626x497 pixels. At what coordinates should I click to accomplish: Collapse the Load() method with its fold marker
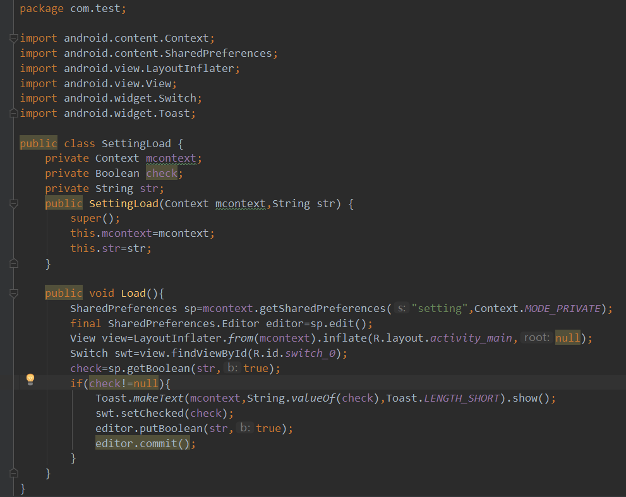13,294
